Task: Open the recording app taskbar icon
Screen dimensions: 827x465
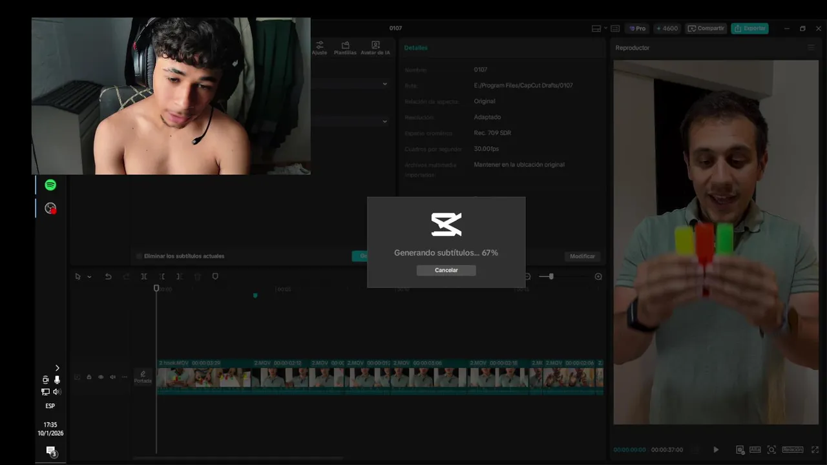Action: [50, 208]
